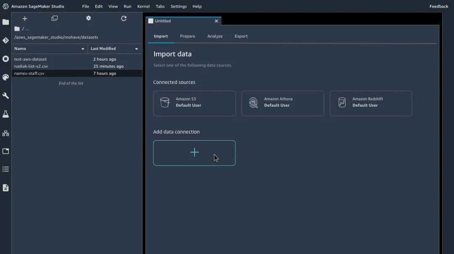Open the experiments flask sidebar icon

point(5,114)
